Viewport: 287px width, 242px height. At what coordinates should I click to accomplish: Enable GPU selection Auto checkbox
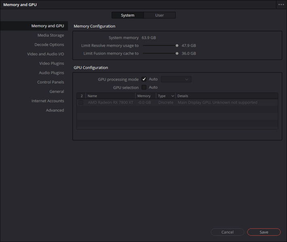[x=144, y=88]
